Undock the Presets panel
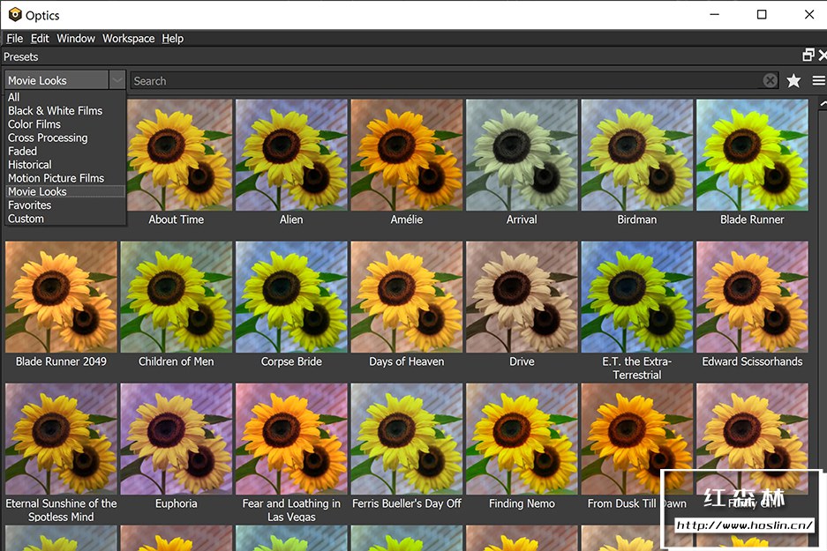Image resolution: width=827 pixels, height=551 pixels. [808, 56]
